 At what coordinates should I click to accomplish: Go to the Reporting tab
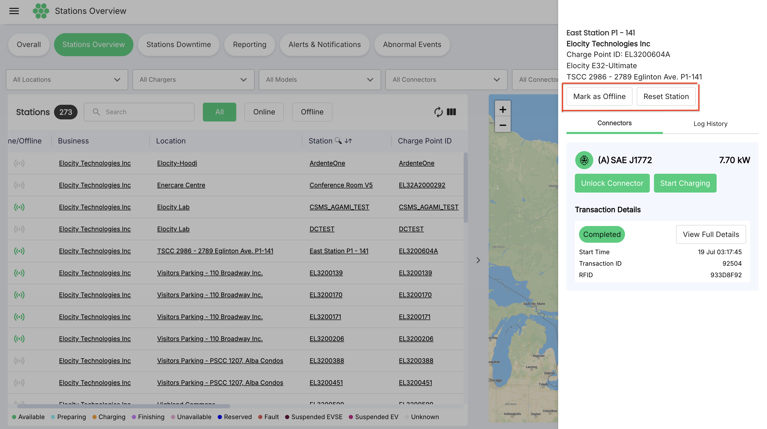(x=250, y=45)
